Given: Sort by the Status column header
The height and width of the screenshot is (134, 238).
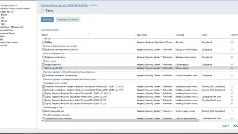Looking at the screenshot, I should coord(204,35).
